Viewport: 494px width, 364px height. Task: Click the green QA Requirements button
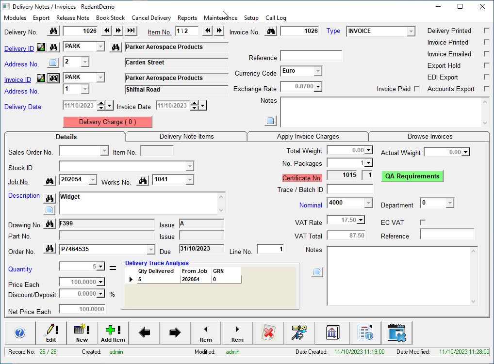[x=412, y=176]
